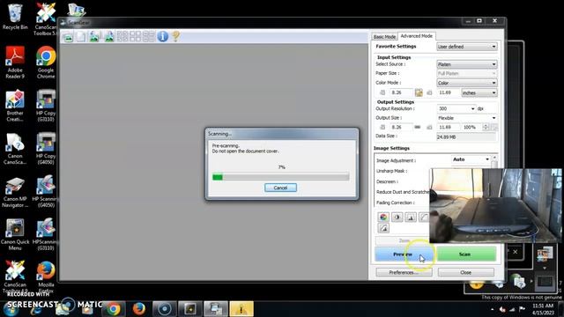
Task: Click the Image Settings list scrollbar
Action: [494, 162]
